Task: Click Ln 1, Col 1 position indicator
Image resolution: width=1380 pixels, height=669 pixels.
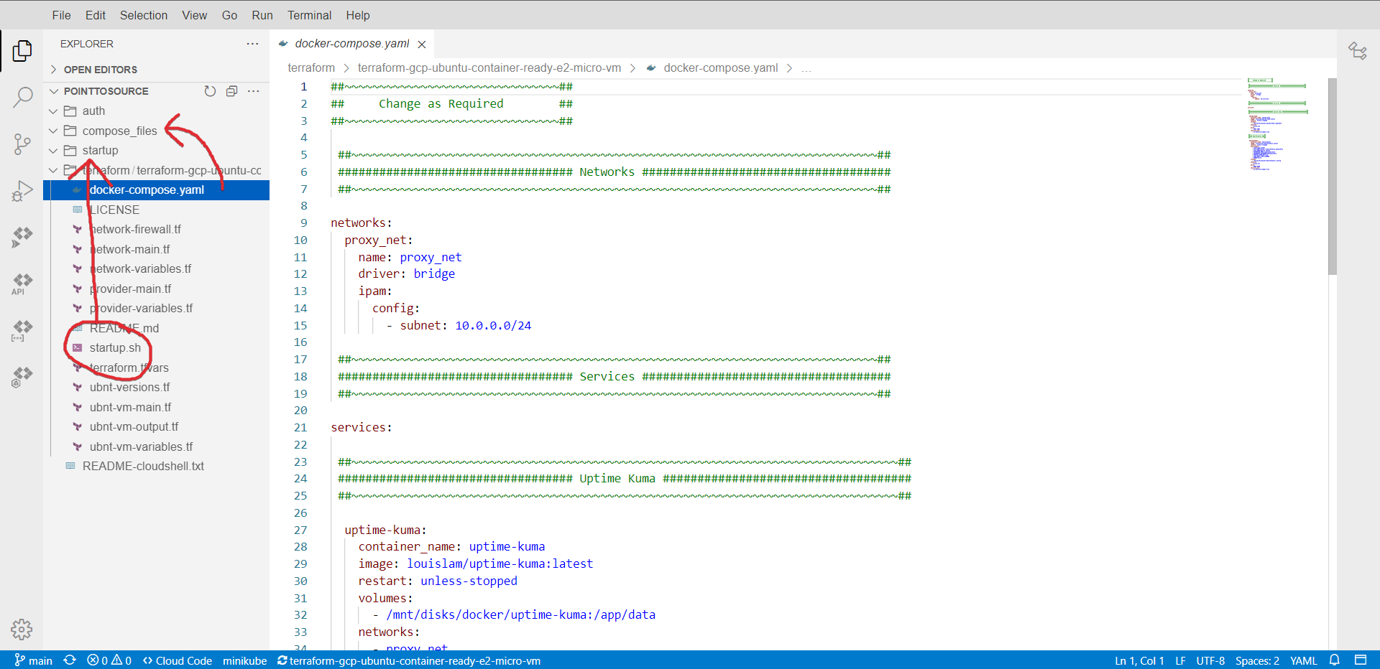Action: (1139, 660)
